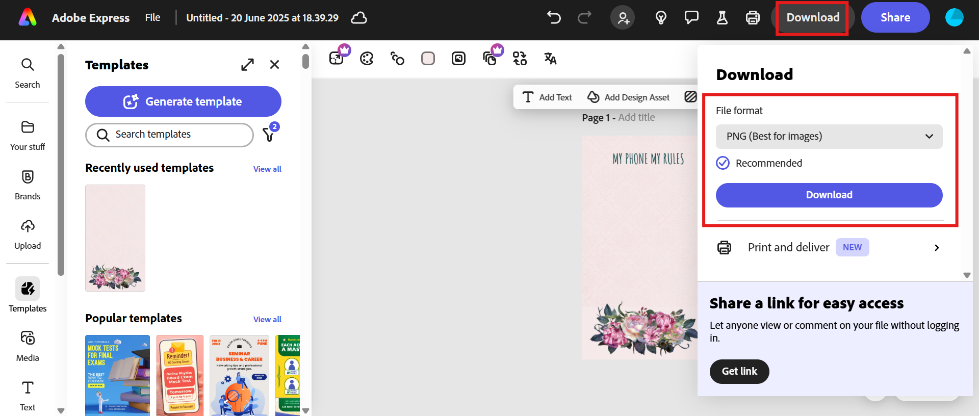
Task: Select Templates in the left sidebar
Action: [x=28, y=295]
